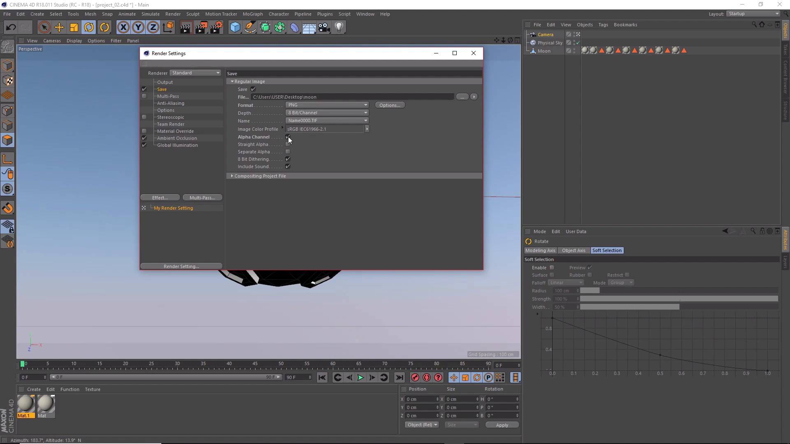Viewport: 790px width, 444px height.
Task: Add a Camera object from the toolbar
Action: [x=324, y=27]
